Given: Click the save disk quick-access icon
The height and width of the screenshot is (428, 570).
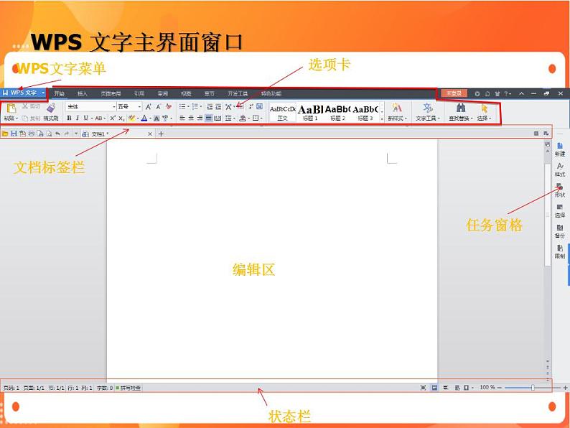Looking at the screenshot, I should (14, 134).
